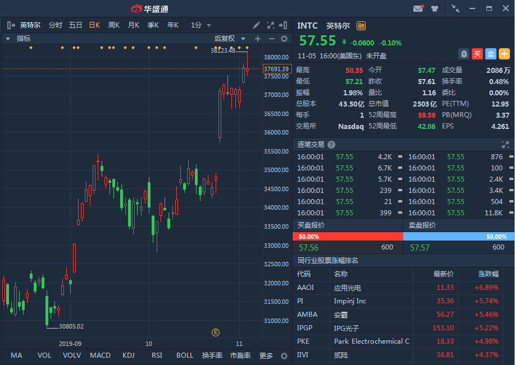
Task: Click the red buy button
Action: (x=477, y=54)
